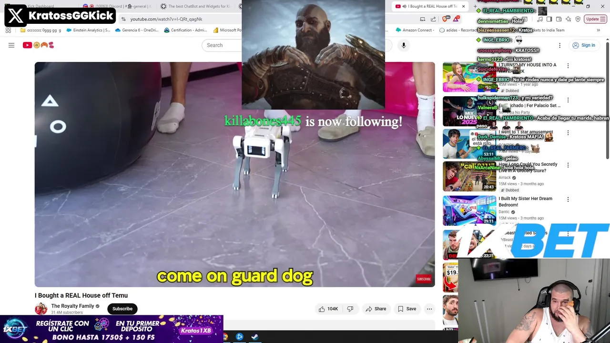
Task: Open site information icon in address bar
Action: coord(123,19)
